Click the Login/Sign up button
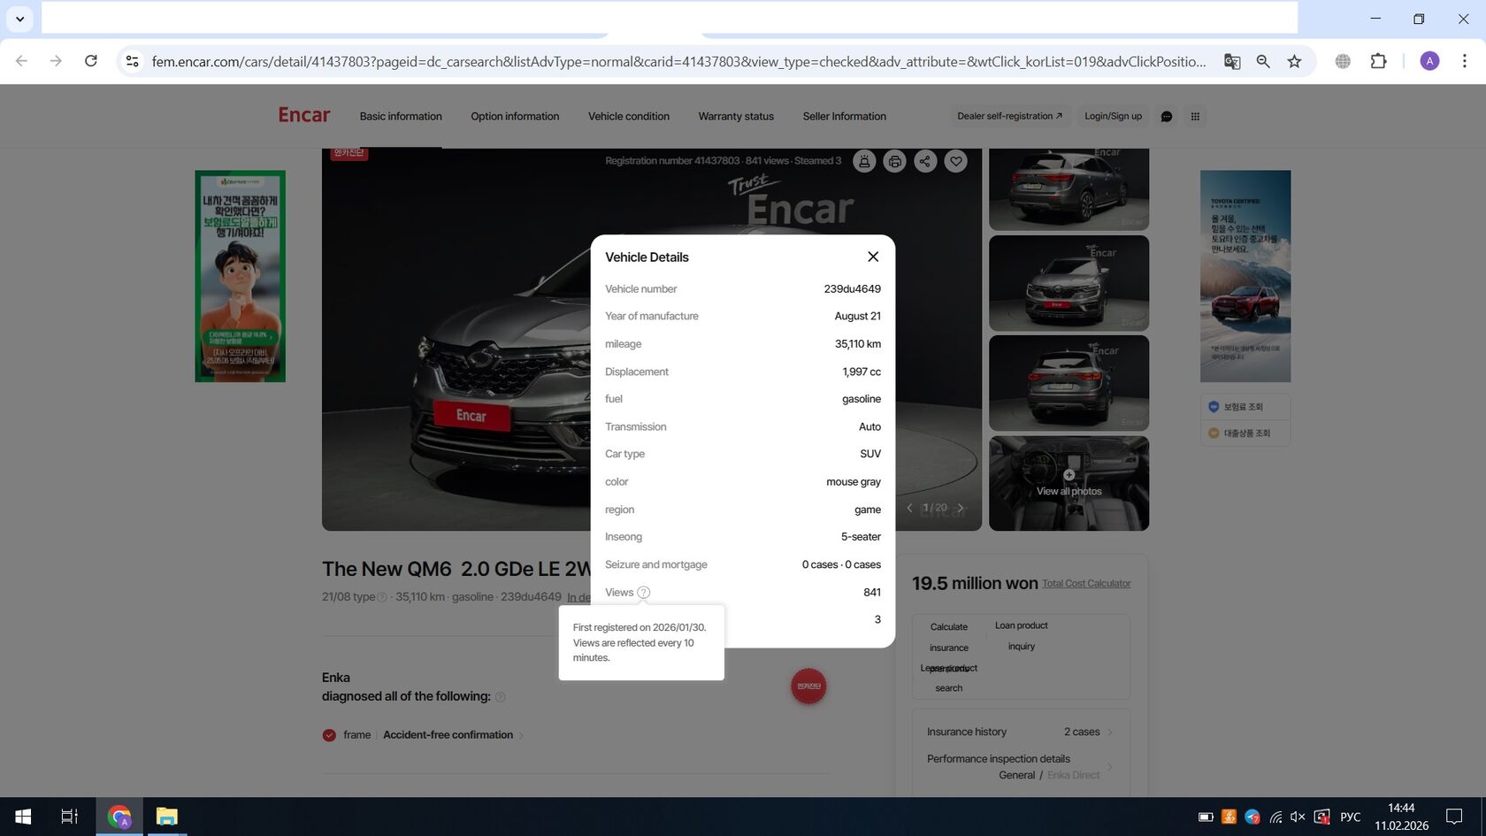 point(1113,116)
